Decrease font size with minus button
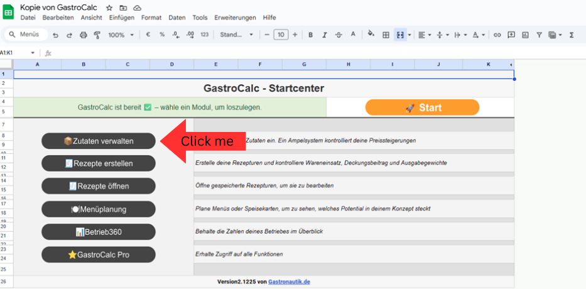 (267, 35)
